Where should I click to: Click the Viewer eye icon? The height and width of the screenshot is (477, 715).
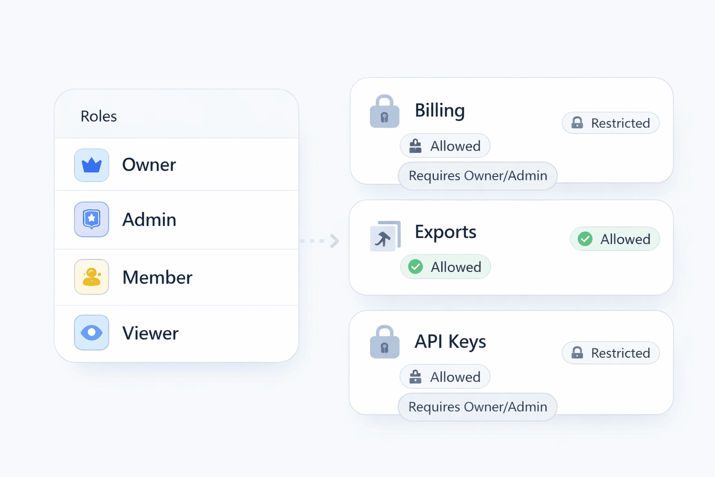92,333
